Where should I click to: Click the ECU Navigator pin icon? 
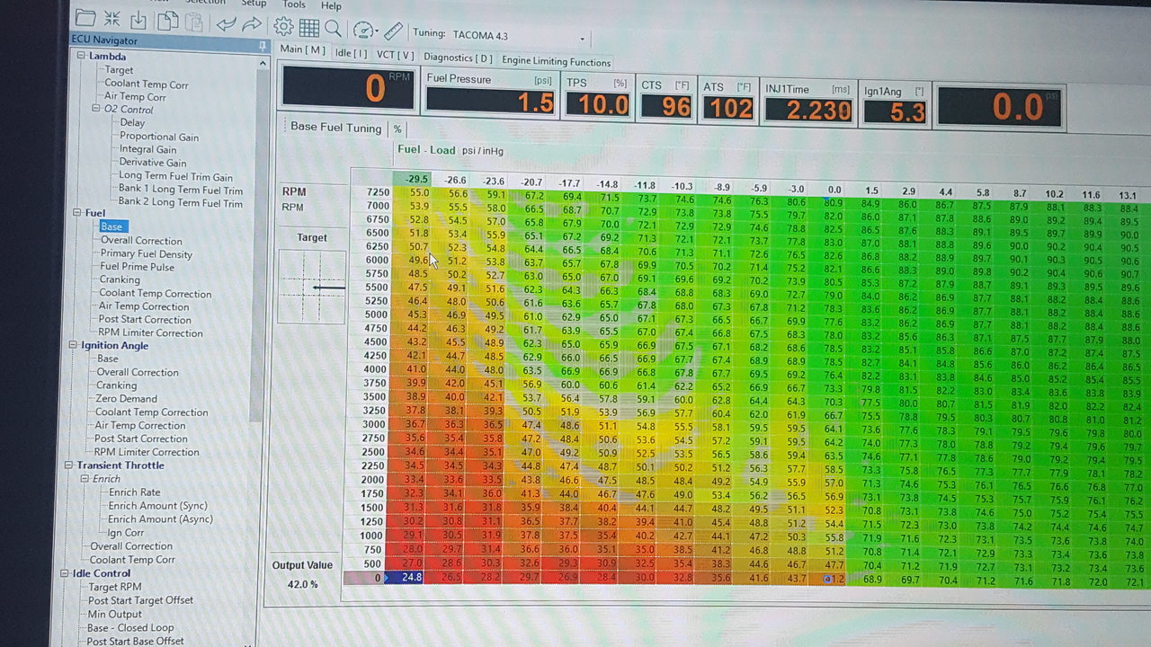coord(262,44)
